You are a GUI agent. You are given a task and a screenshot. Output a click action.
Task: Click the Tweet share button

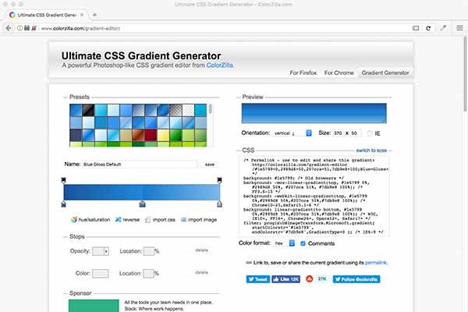pyautogui.click(x=258, y=279)
